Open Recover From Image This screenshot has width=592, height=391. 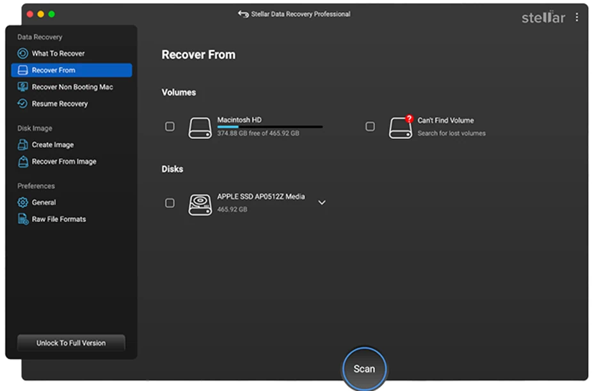[x=24, y=161]
